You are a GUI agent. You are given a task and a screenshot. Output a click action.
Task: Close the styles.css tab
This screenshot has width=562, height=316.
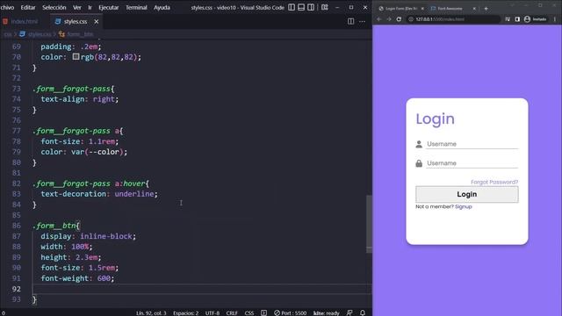pyautogui.click(x=96, y=21)
